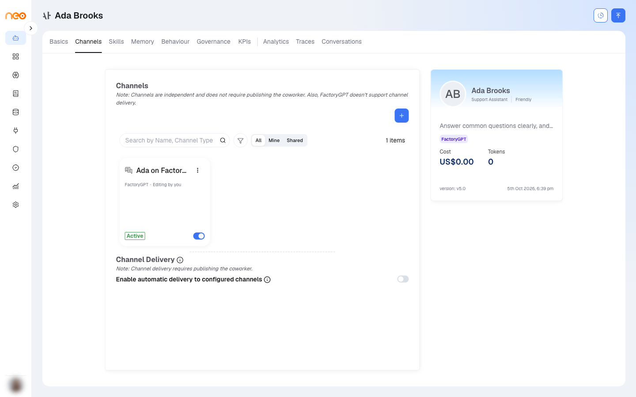Viewport: 636px width, 397px height.
Task: Open the robot coworkers sidebar icon
Action: pyautogui.click(x=15, y=38)
